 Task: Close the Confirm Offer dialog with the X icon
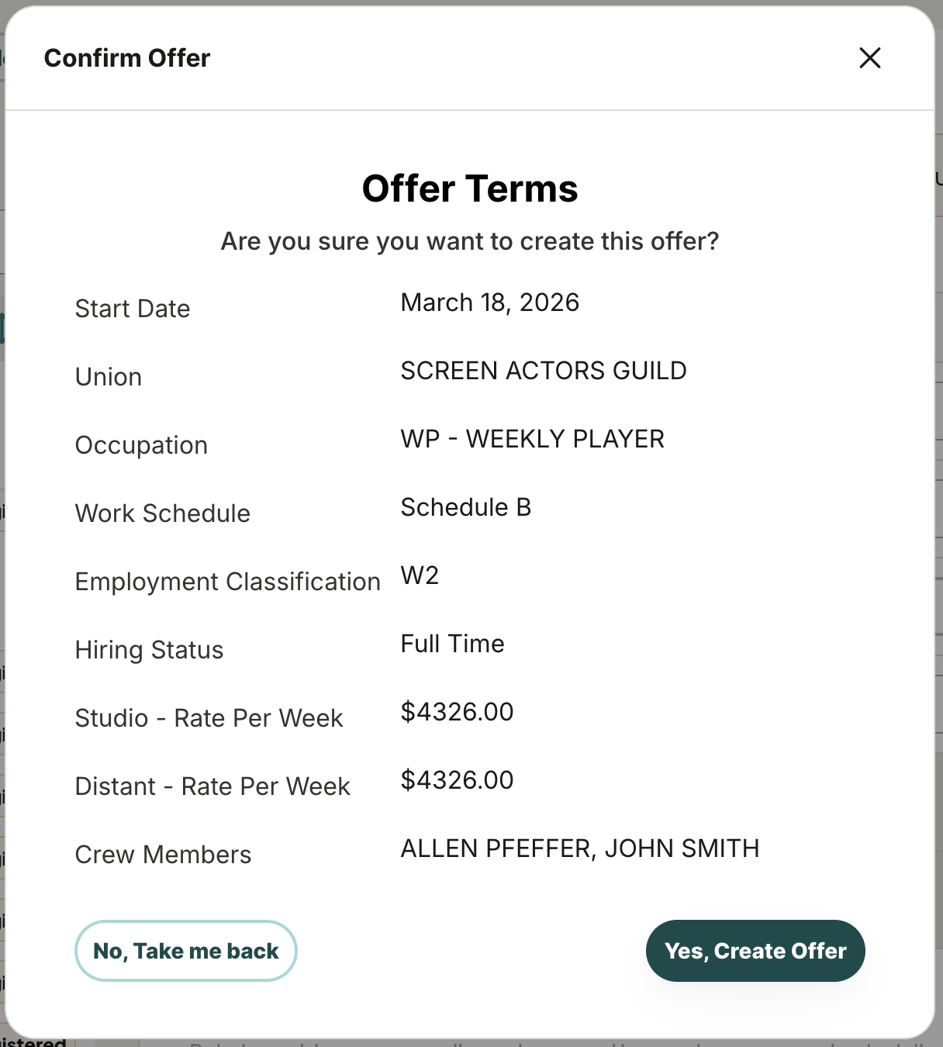[870, 57]
